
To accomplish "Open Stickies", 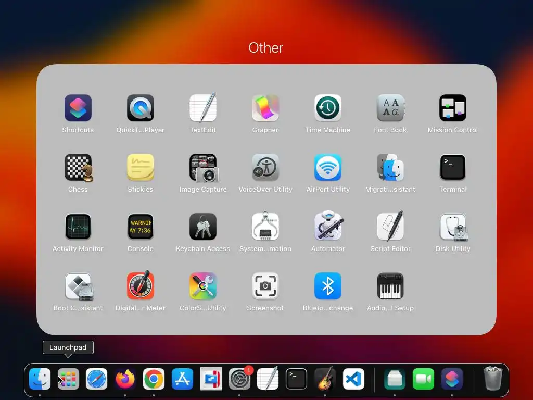I will [x=141, y=167].
